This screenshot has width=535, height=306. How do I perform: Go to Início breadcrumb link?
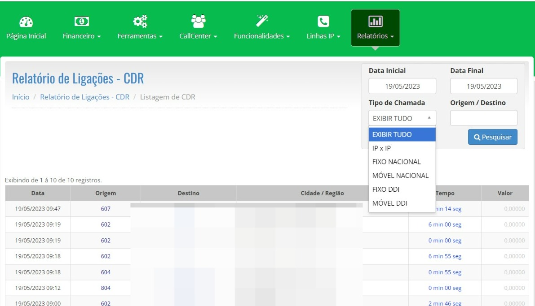[x=21, y=97]
